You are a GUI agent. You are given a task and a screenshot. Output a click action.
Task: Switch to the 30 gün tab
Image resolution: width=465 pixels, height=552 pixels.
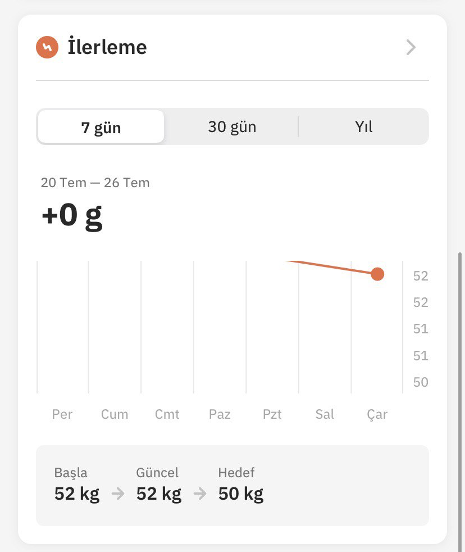pos(232,126)
